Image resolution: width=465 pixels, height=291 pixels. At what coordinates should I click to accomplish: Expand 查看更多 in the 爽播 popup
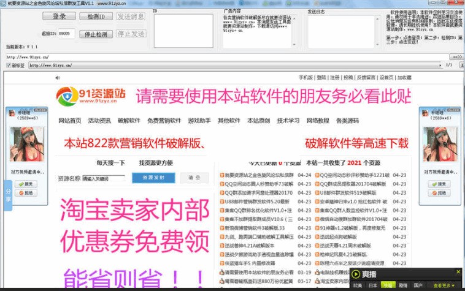pyautogui.click(x=444, y=285)
